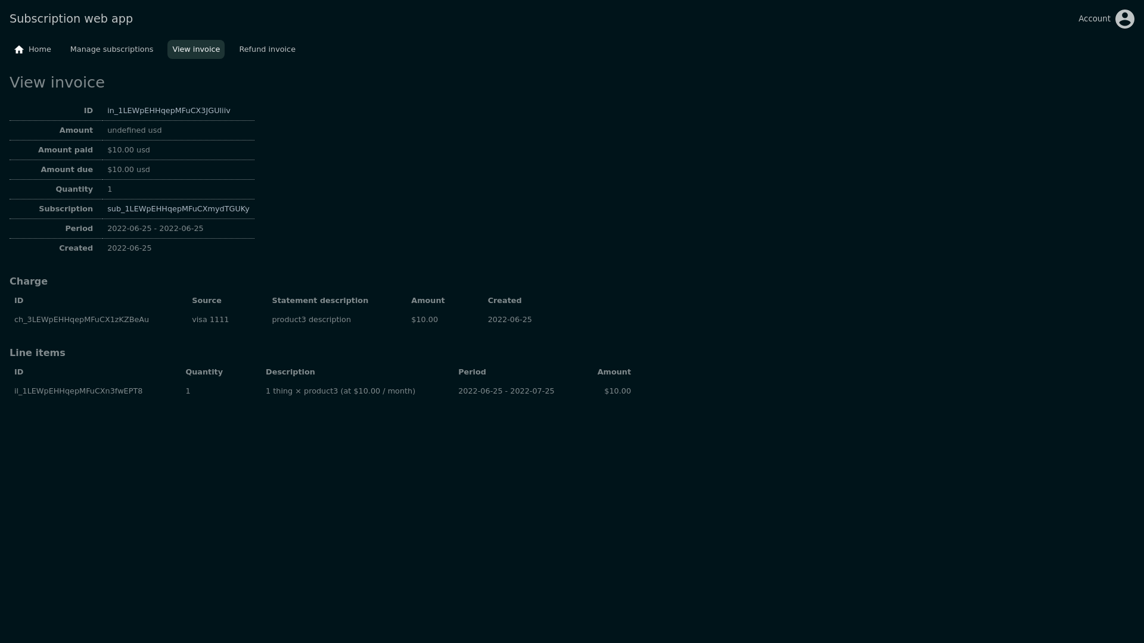The width and height of the screenshot is (1144, 643).
Task: Click the Line items heading
Action: (x=38, y=353)
